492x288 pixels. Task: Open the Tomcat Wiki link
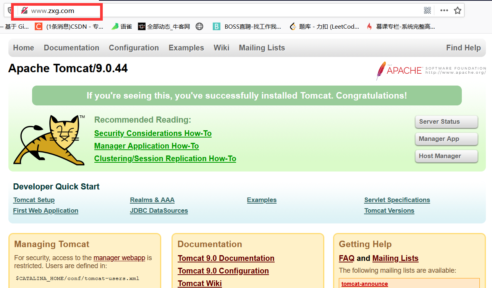[200, 283]
